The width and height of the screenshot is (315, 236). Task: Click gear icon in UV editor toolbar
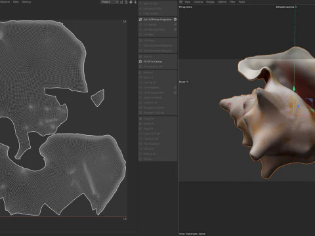(x=131, y=2)
